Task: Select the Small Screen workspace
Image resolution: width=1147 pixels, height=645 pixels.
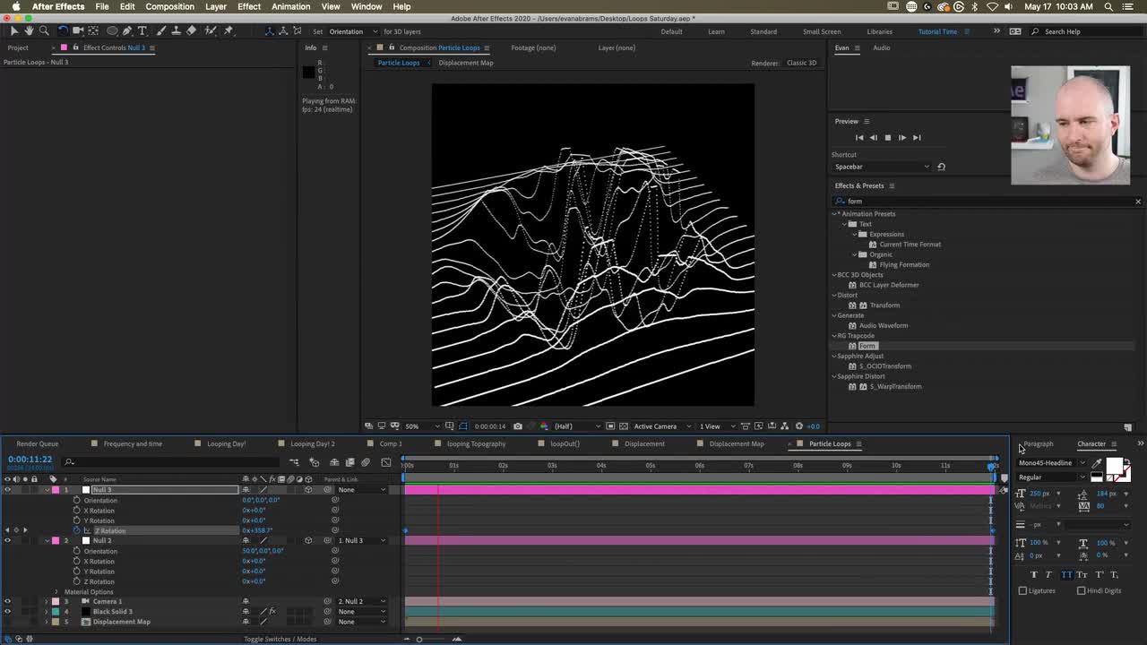Action: (x=822, y=31)
